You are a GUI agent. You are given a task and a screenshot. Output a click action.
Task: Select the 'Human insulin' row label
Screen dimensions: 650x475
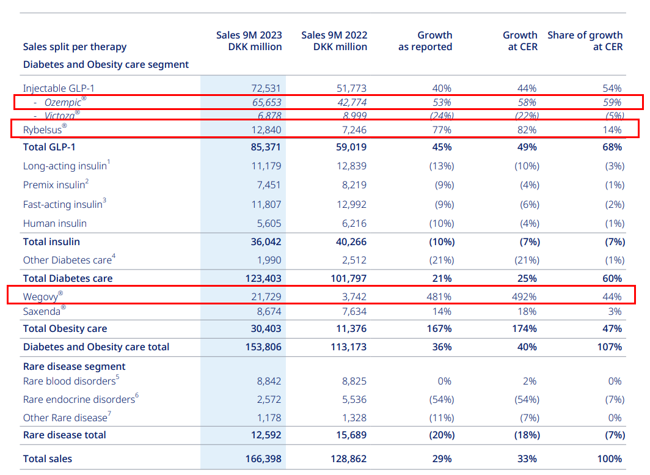pyautogui.click(x=55, y=224)
